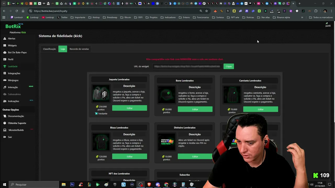Open the Windows Start menu
This screenshot has height=188, width=335.
pos(4,185)
